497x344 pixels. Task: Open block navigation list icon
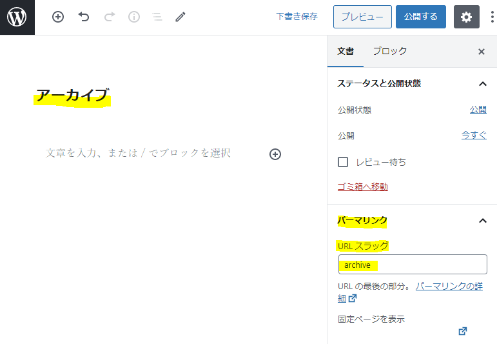point(157,17)
